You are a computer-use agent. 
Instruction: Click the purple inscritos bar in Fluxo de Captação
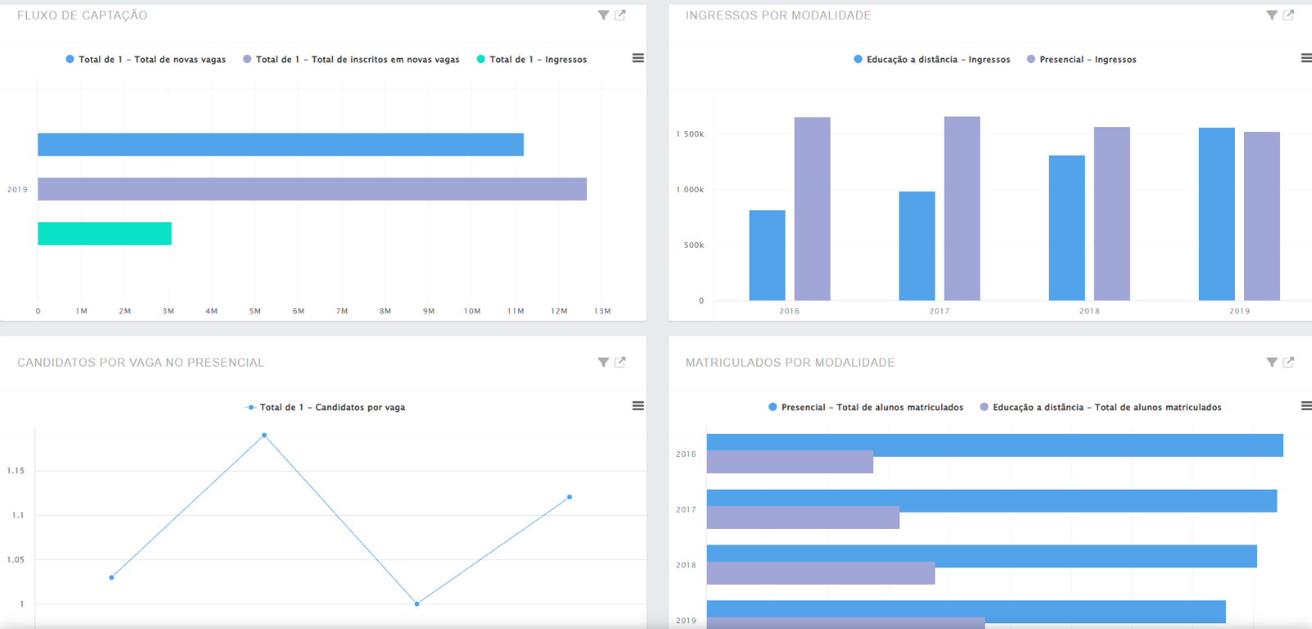[312, 189]
